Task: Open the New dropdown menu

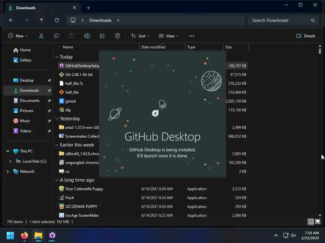Action: (18, 36)
